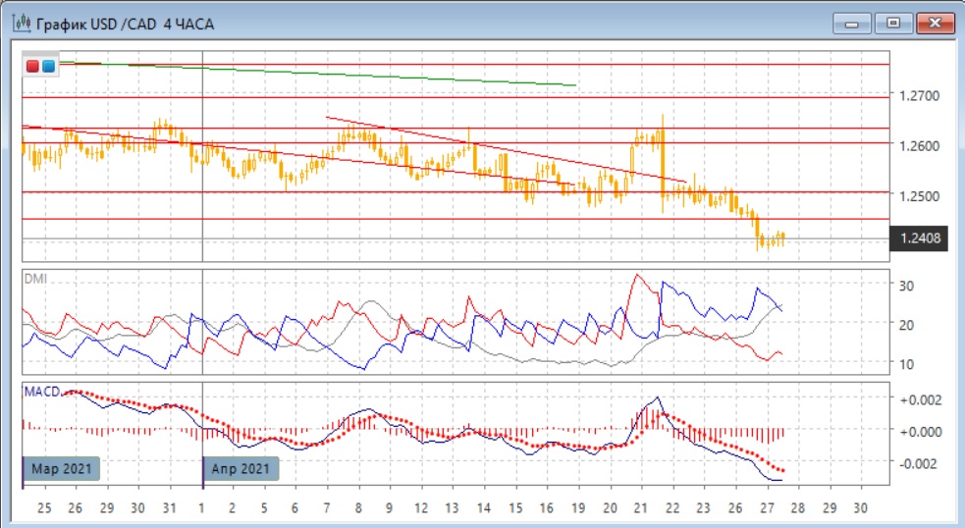Click the candlestick chart icon in title bar

pyautogui.click(x=21, y=24)
